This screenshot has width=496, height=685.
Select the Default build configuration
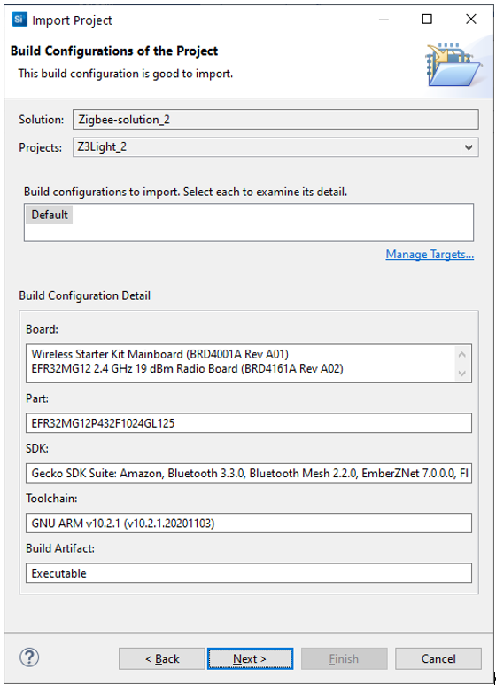[x=50, y=215]
